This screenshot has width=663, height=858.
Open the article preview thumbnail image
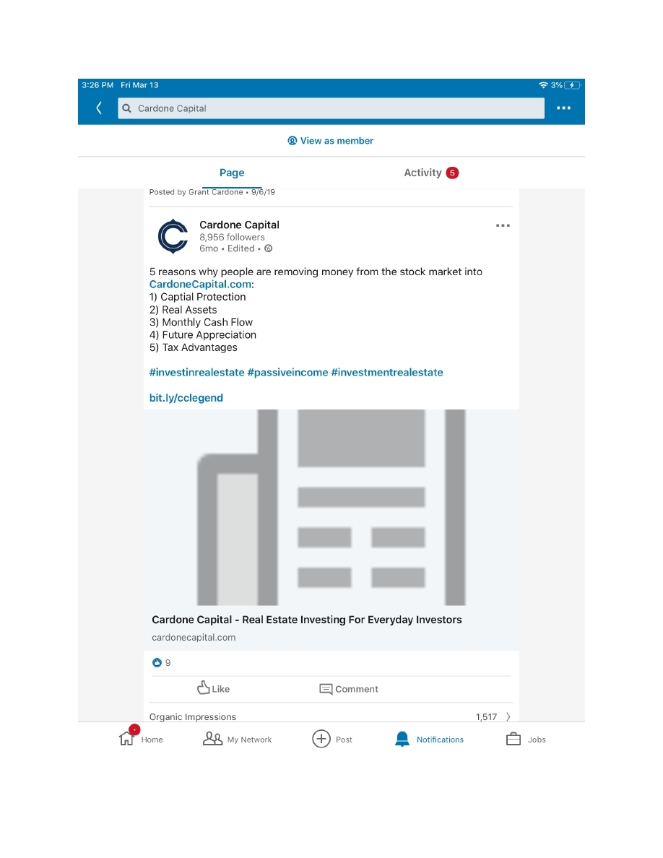click(x=331, y=507)
